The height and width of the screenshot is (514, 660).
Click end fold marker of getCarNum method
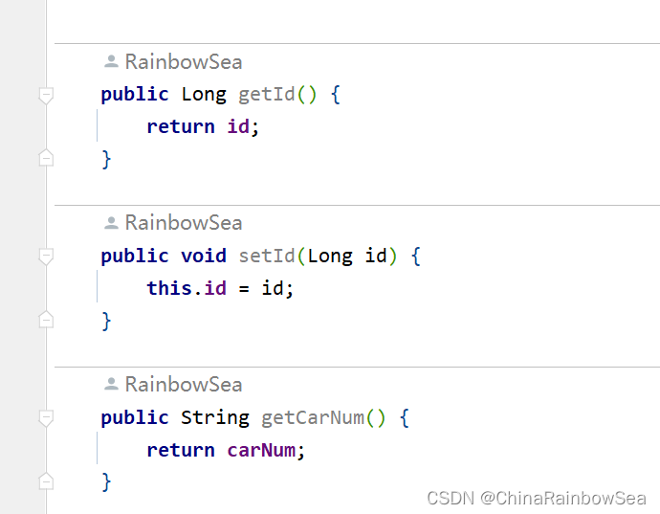coord(46,480)
